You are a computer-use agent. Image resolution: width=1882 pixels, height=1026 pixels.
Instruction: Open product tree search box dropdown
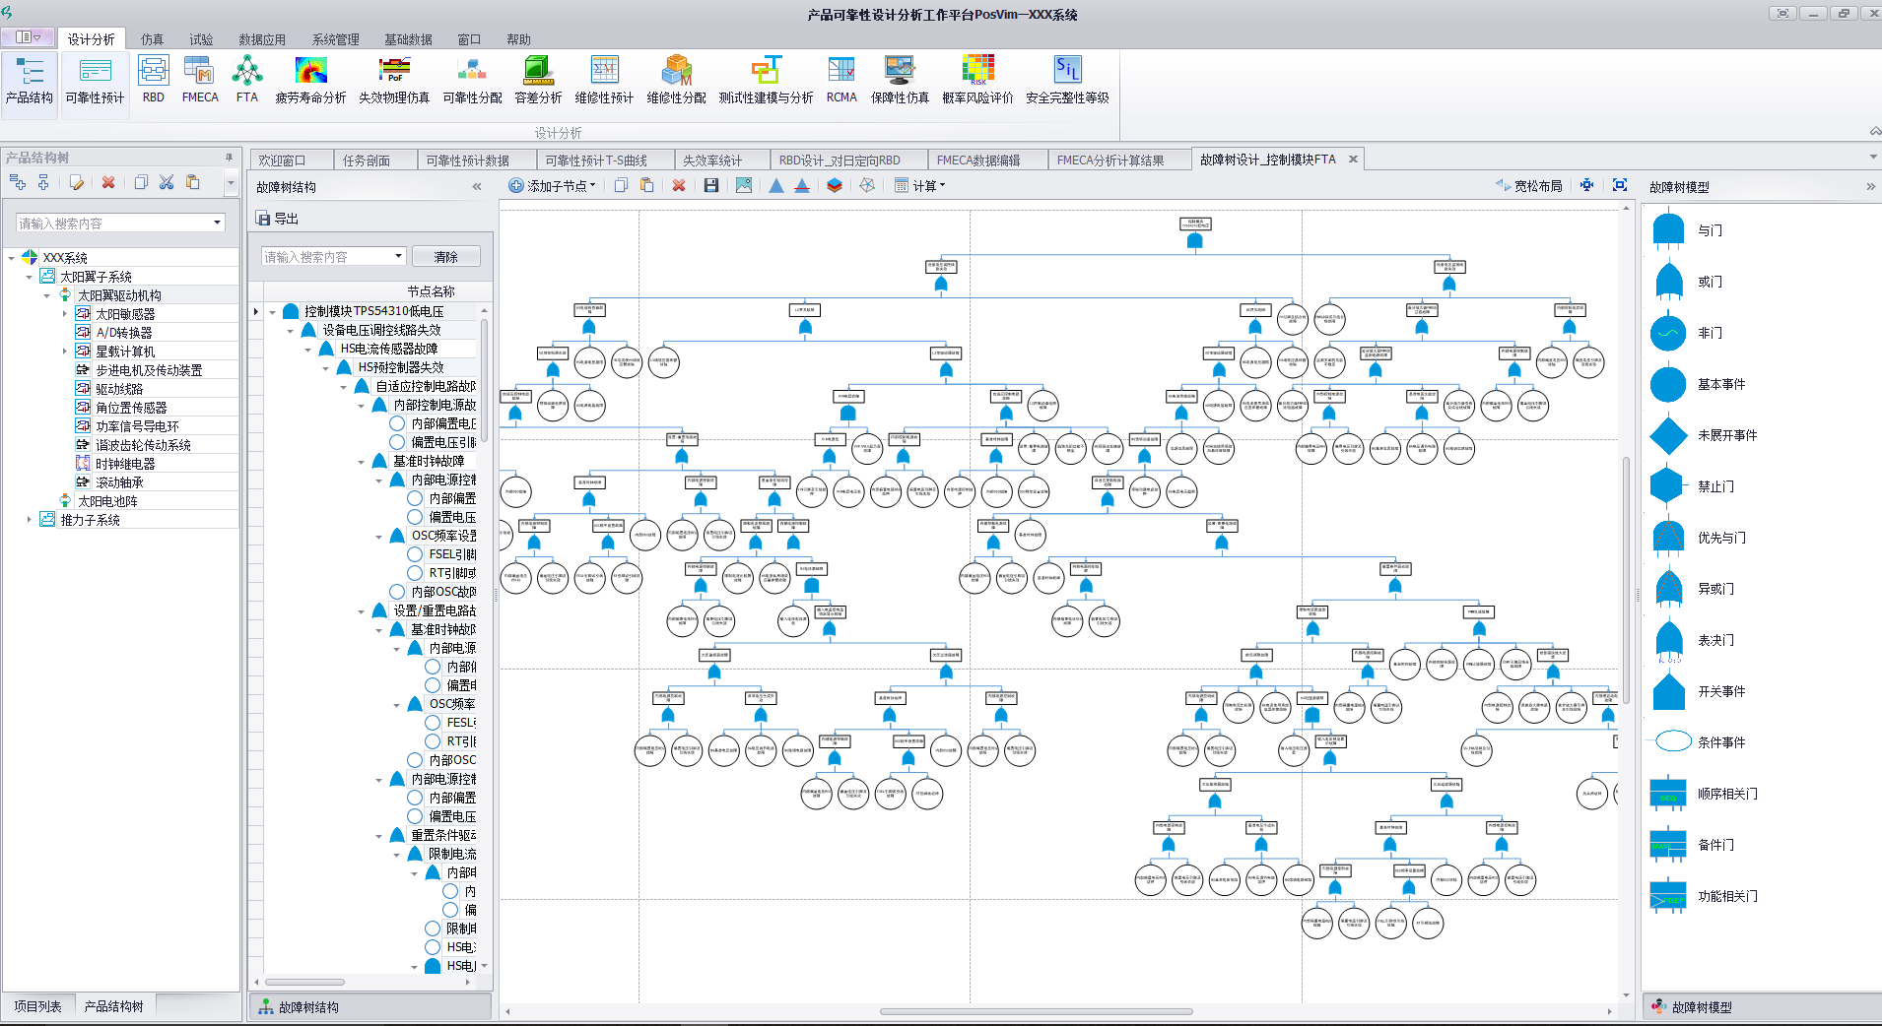[217, 224]
